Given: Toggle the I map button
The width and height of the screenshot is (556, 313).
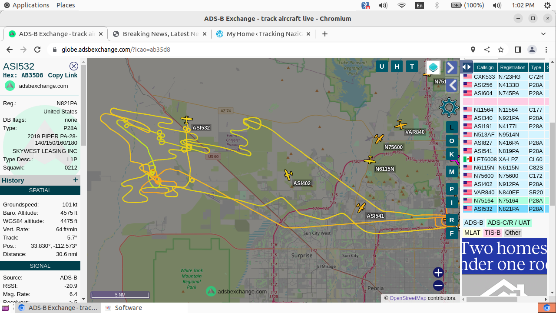Looking at the screenshot, I should (x=452, y=203).
